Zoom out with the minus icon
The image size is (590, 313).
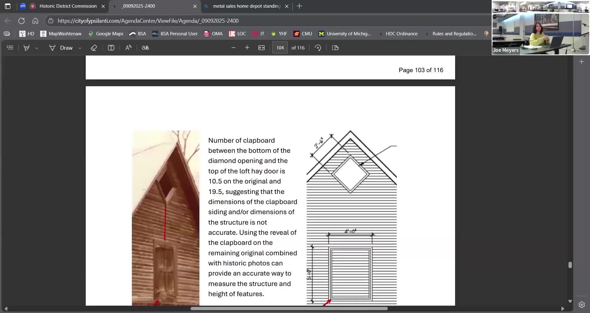tap(234, 48)
